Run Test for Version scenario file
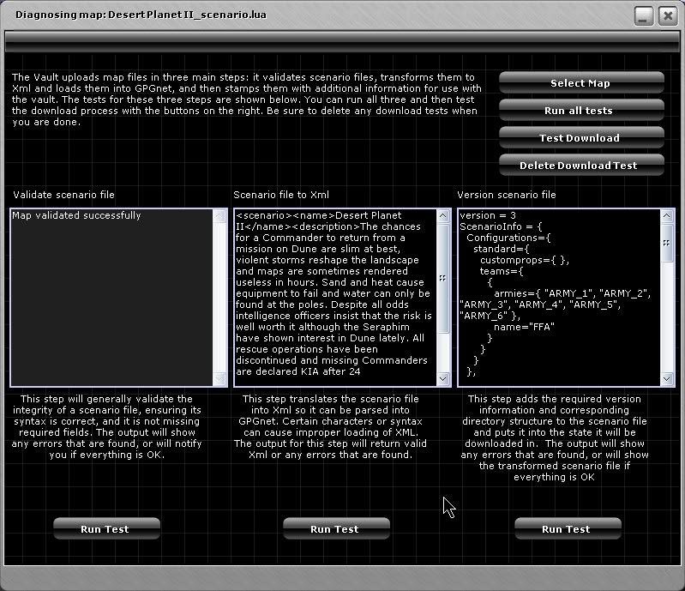The height and width of the screenshot is (591, 685). click(x=567, y=529)
